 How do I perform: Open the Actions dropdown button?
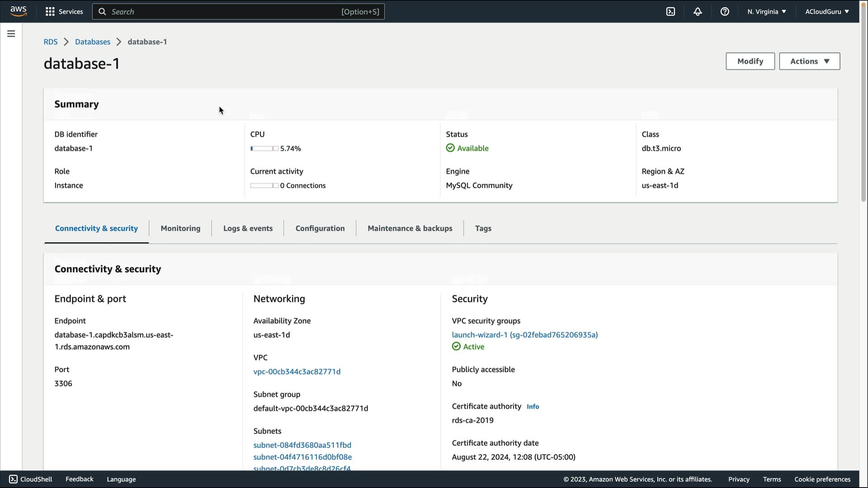click(x=809, y=61)
